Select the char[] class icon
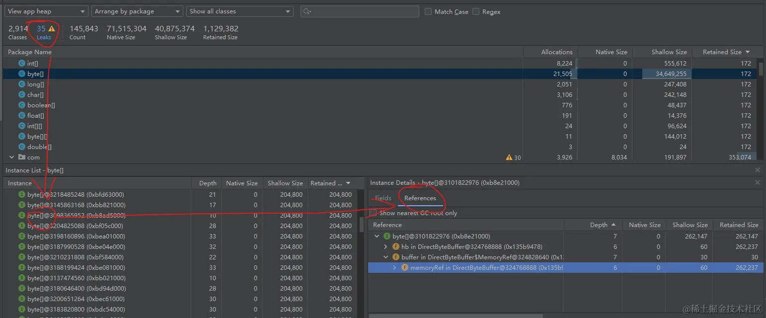The width and height of the screenshot is (766, 318). (x=22, y=94)
